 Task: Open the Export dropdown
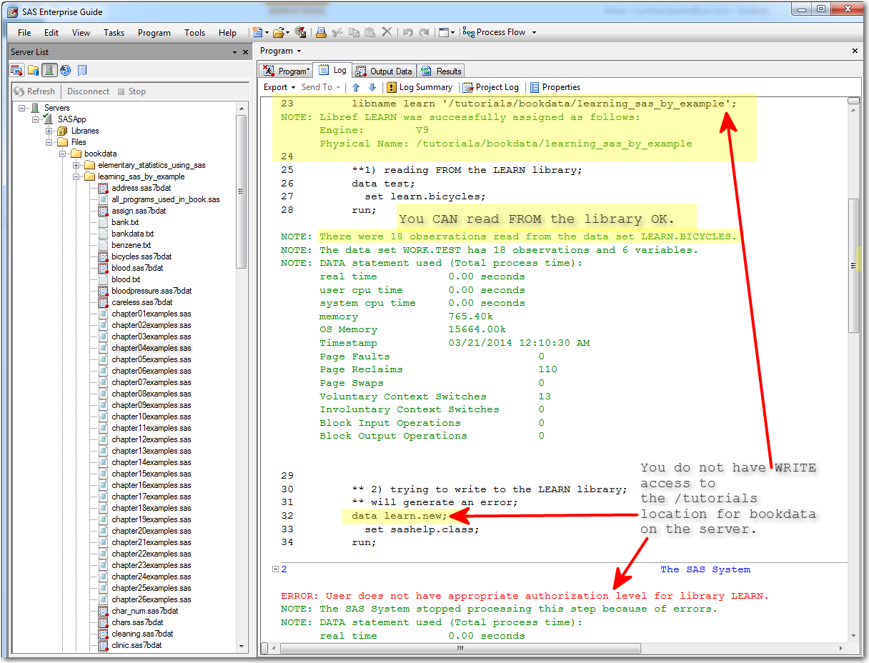pos(279,87)
